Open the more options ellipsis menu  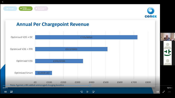tap(169, 92)
